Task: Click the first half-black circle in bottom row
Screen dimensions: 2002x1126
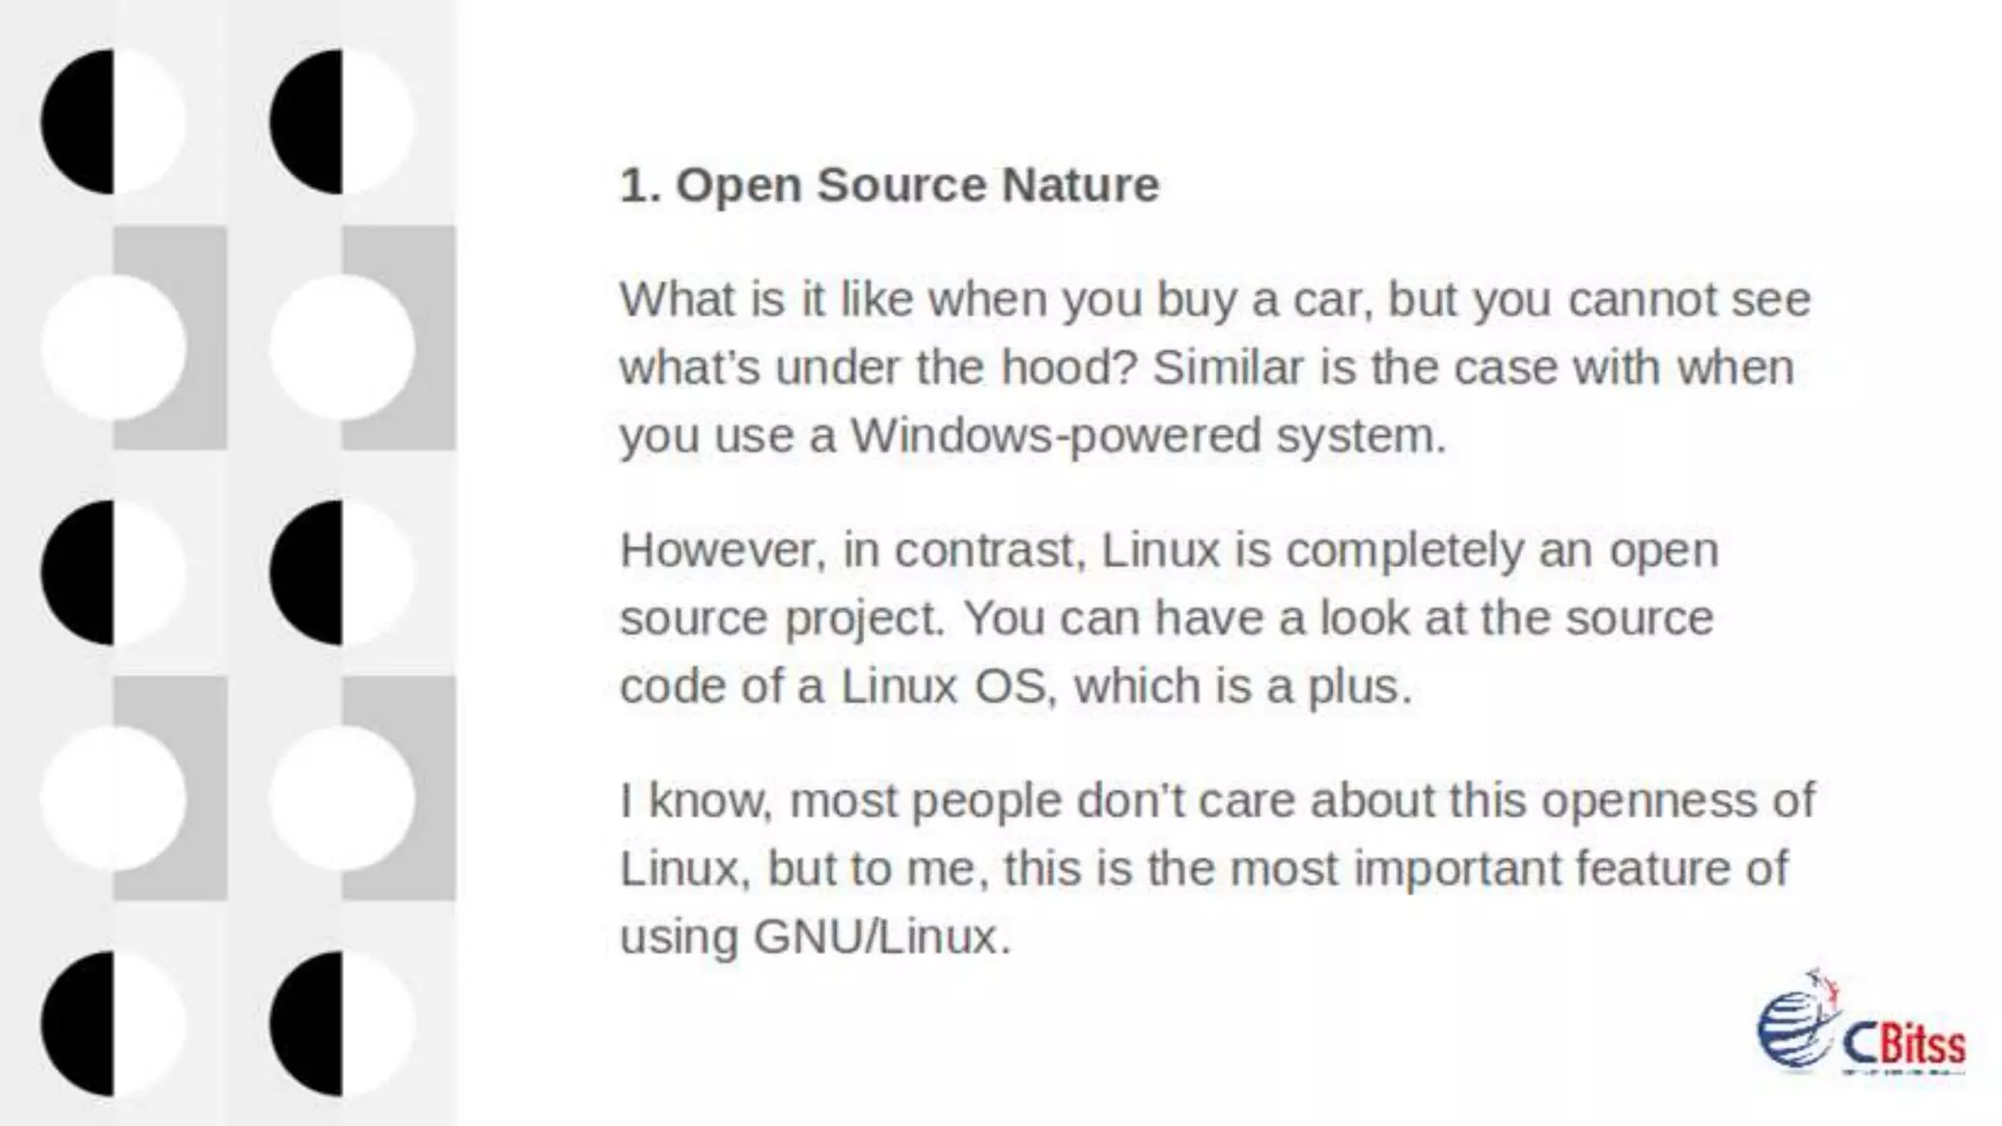Action: pyautogui.click(x=113, y=1023)
